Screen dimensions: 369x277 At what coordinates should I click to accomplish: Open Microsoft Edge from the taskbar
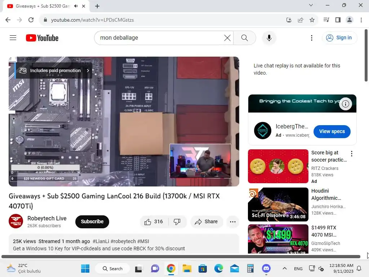click(219, 268)
